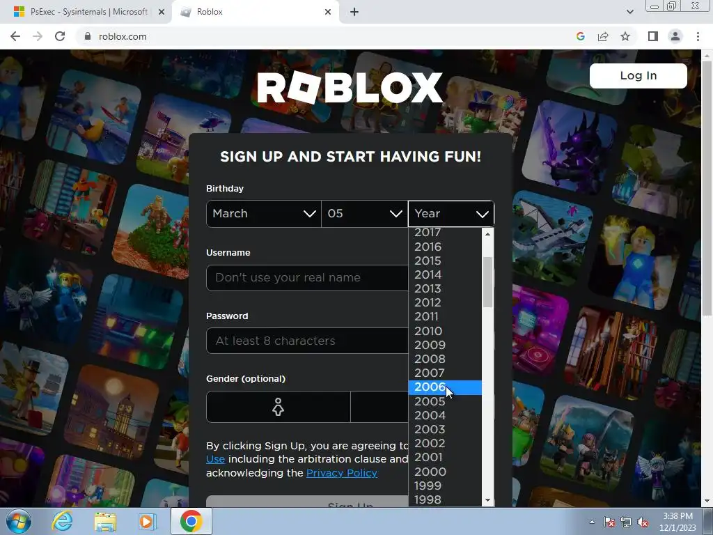Pick 2001 as birth year
Screen dimensions: 713x535
point(445,457)
